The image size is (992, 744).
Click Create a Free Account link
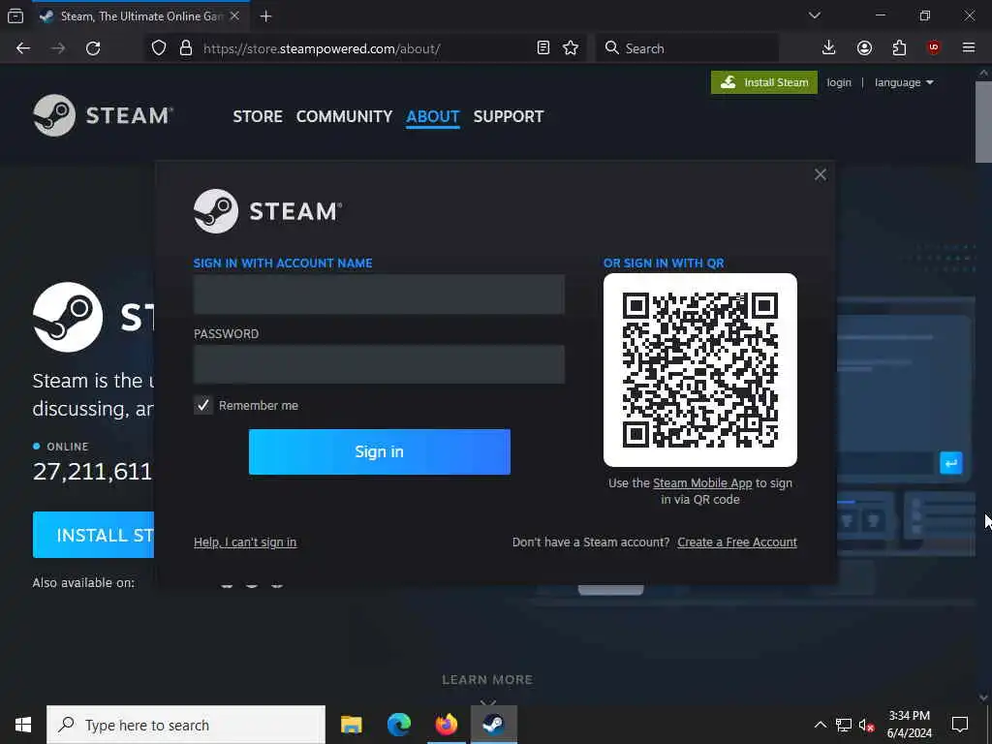pos(737,542)
